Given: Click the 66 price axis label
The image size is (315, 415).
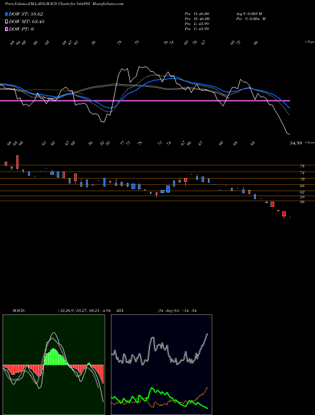Looking at the screenshot, I should pyautogui.click(x=302, y=186).
